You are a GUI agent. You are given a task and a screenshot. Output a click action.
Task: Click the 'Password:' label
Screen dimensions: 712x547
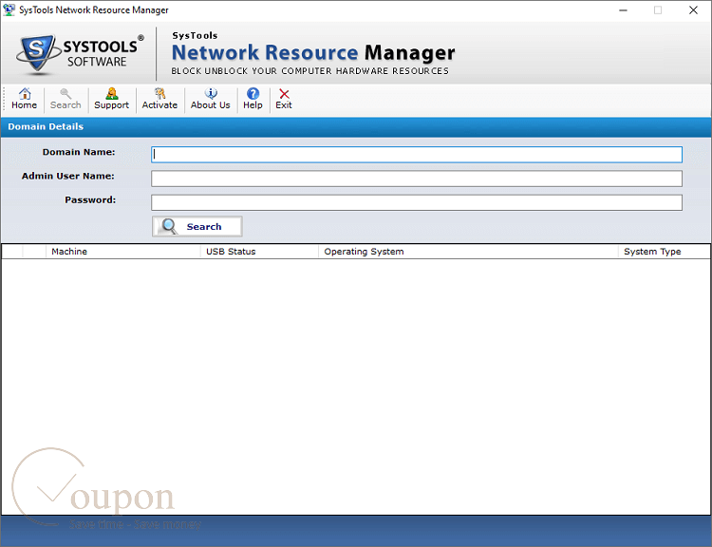[x=90, y=199]
